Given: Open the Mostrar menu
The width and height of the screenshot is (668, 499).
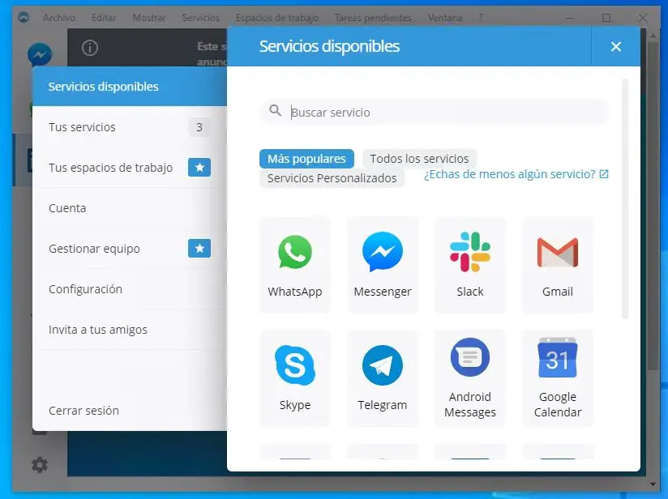Looking at the screenshot, I should [149, 18].
